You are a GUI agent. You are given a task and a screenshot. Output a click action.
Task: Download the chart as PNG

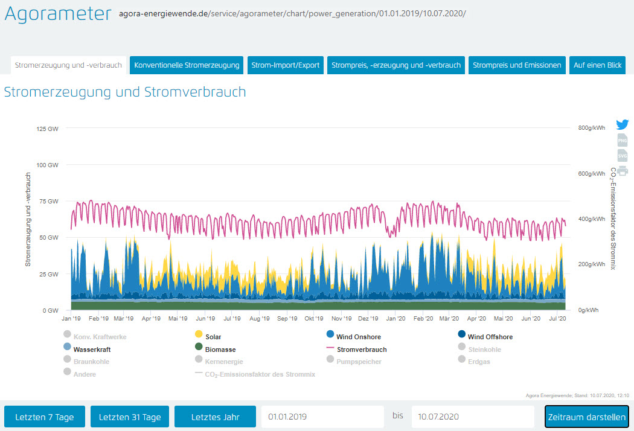tap(622, 141)
